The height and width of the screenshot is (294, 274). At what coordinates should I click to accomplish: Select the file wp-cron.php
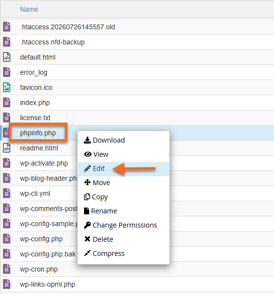click(x=39, y=269)
